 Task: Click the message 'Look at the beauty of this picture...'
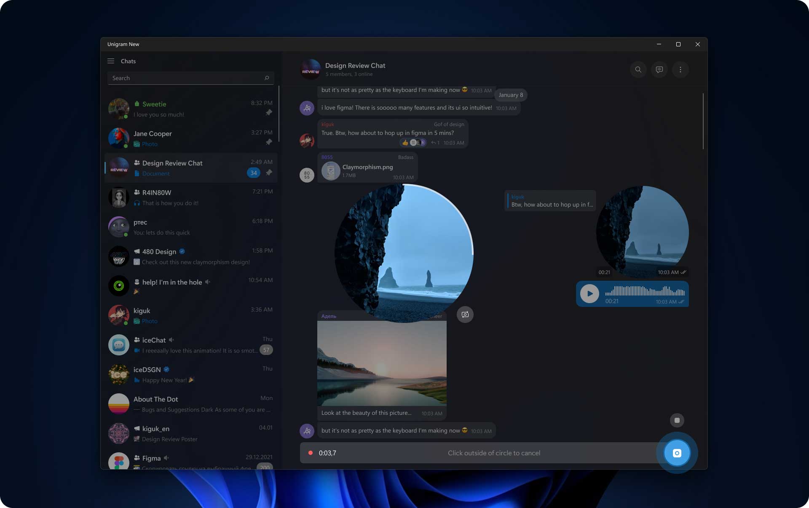pyautogui.click(x=366, y=413)
